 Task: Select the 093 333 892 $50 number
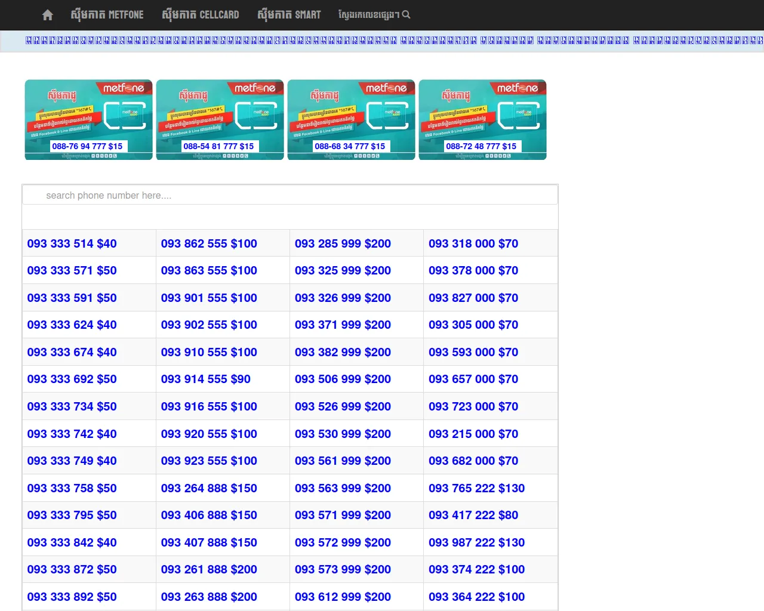tap(72, 597)
